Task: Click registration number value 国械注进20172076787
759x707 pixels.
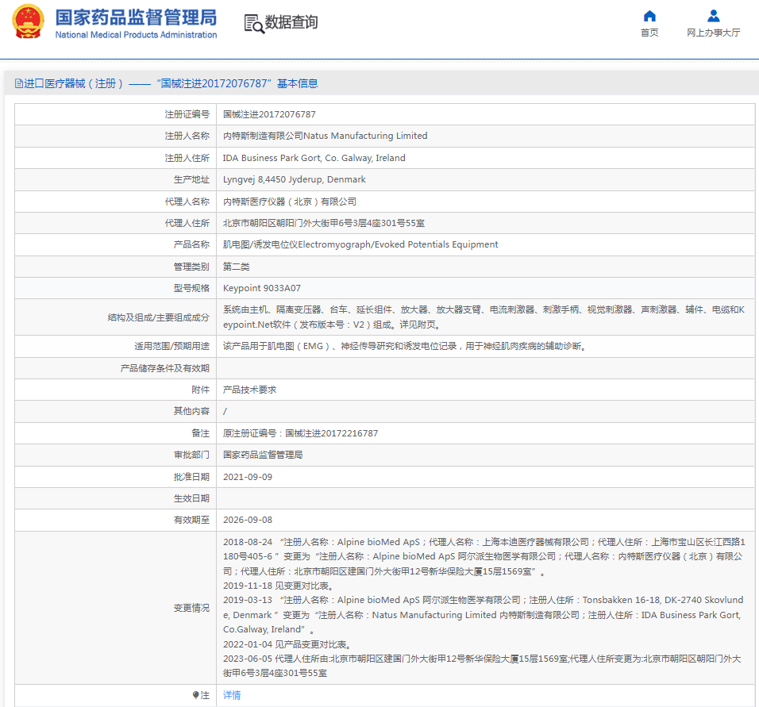Action: click(x=269, y=114)
